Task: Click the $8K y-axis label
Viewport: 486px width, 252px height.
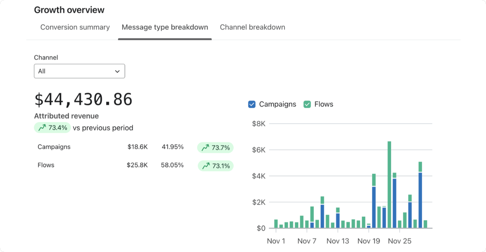Action: tap(259, 124)
